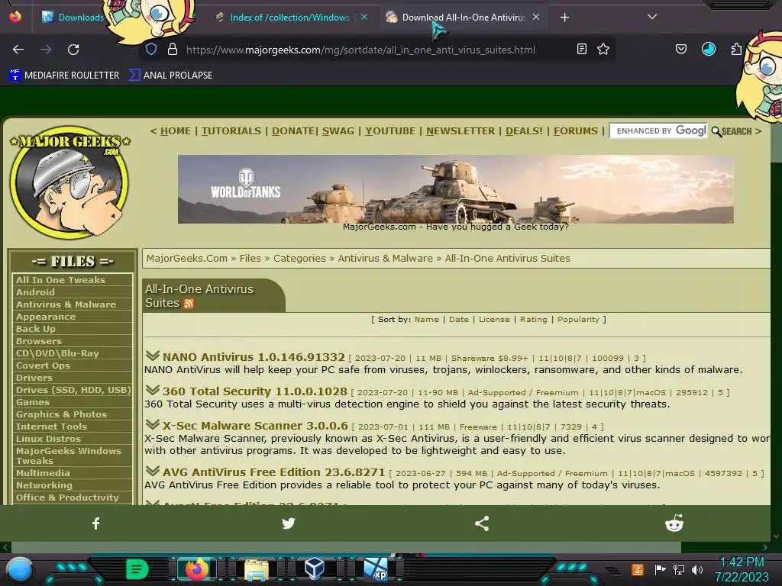Open the Start orb on taskbar
This screenshot has width=782, height=586.
point(19,569)
